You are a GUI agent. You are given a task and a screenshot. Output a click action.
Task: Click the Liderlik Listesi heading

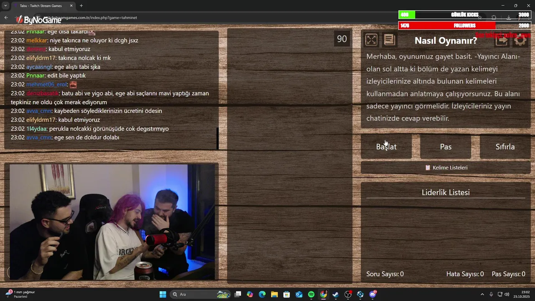pyautogui.click(x=446, y=192)
